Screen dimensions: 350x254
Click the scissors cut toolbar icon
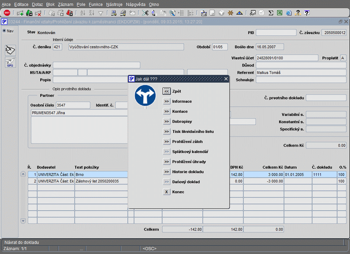click(x=145, y=13)
